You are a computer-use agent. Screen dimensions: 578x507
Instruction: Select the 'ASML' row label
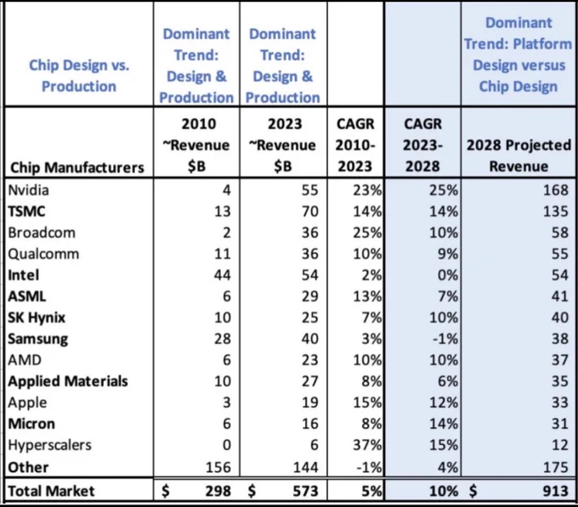tap(27, 296)
